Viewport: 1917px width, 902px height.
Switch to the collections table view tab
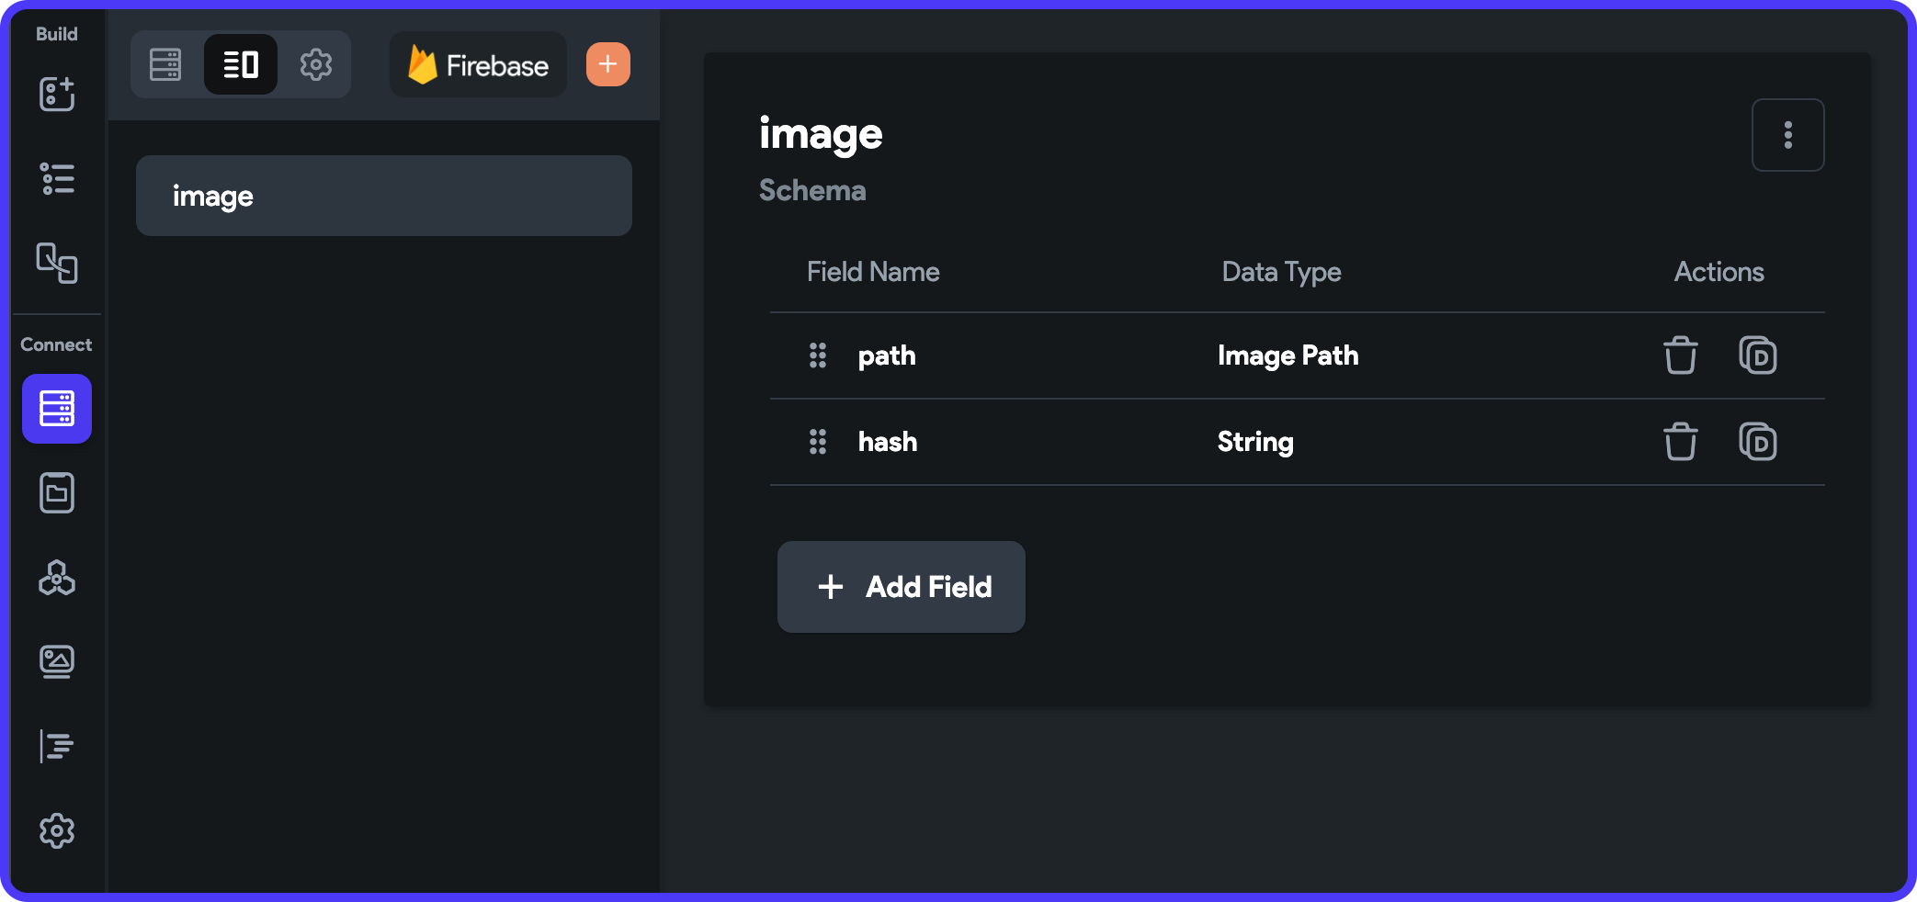coord(165,64)
